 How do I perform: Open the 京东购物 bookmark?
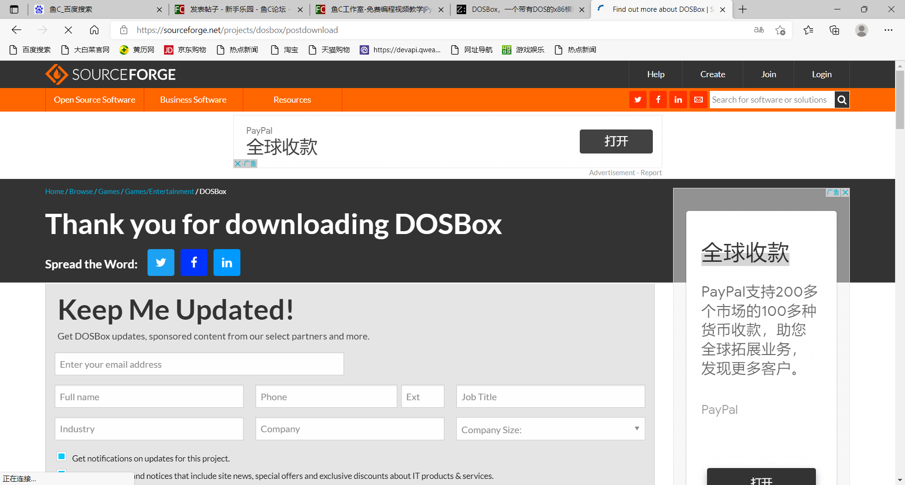(185, 50)
